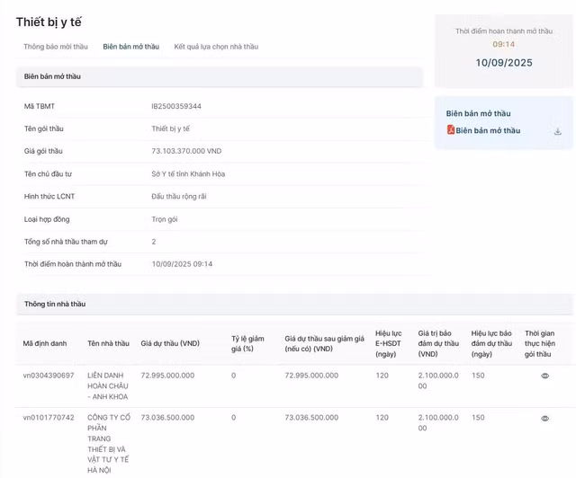The height and width of the screenshot is (478, 576).
Task: Click the Tên nhà thầu column header
Action: click(x=108, y=343)
